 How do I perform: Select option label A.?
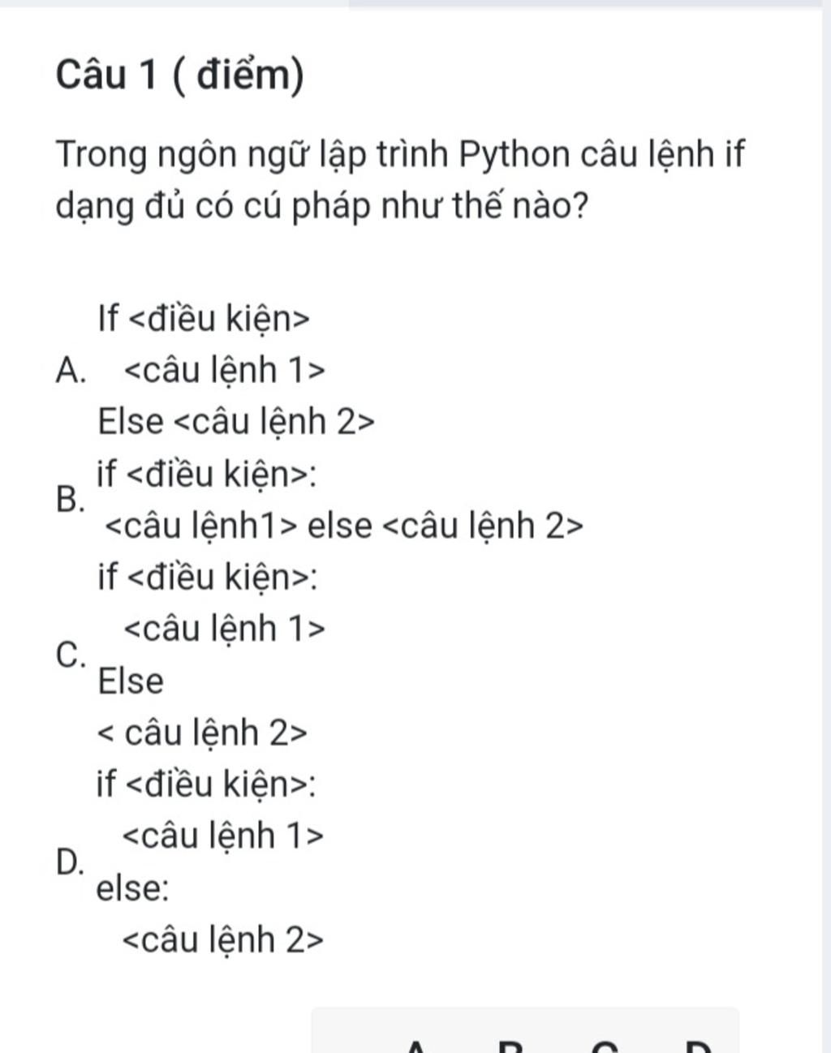71,371
